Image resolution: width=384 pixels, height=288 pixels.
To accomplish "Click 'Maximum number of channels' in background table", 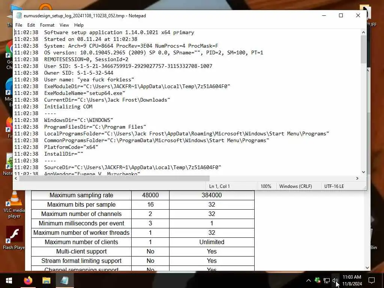I will tap(81, 214).
